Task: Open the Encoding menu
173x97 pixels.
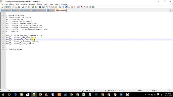Action: [x=24, y=4]
